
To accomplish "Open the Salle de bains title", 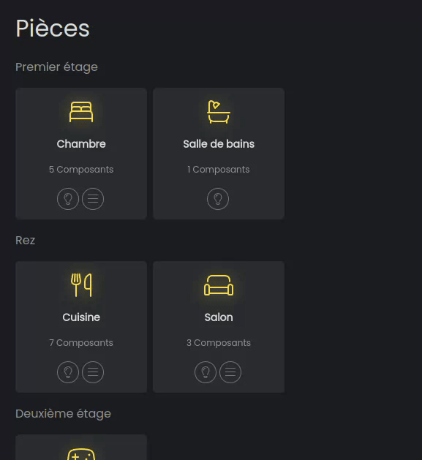I will pyautogui.click(x=219, y=144).
